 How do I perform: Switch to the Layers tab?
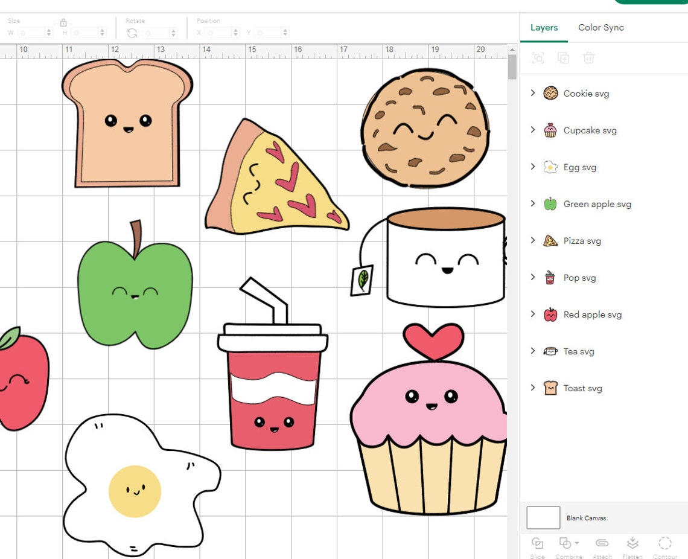click(544, 27)
